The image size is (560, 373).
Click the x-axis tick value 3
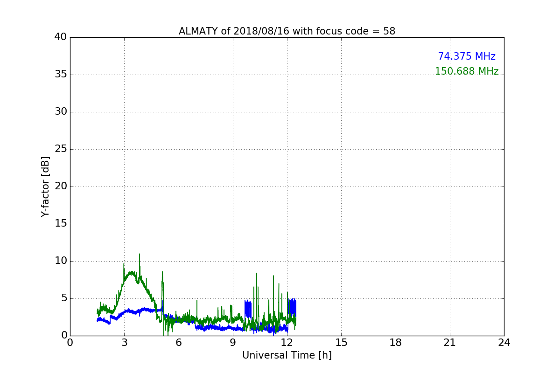click(124, 343)
